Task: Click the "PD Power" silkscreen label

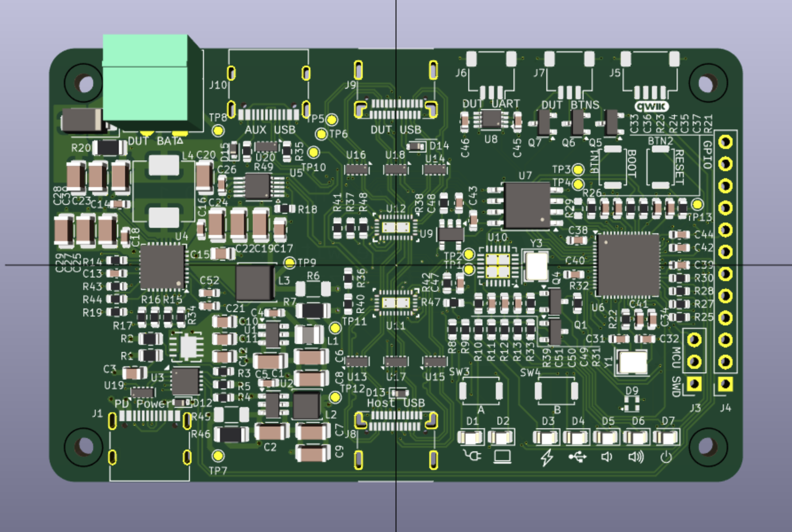Action: coord(143,403)
